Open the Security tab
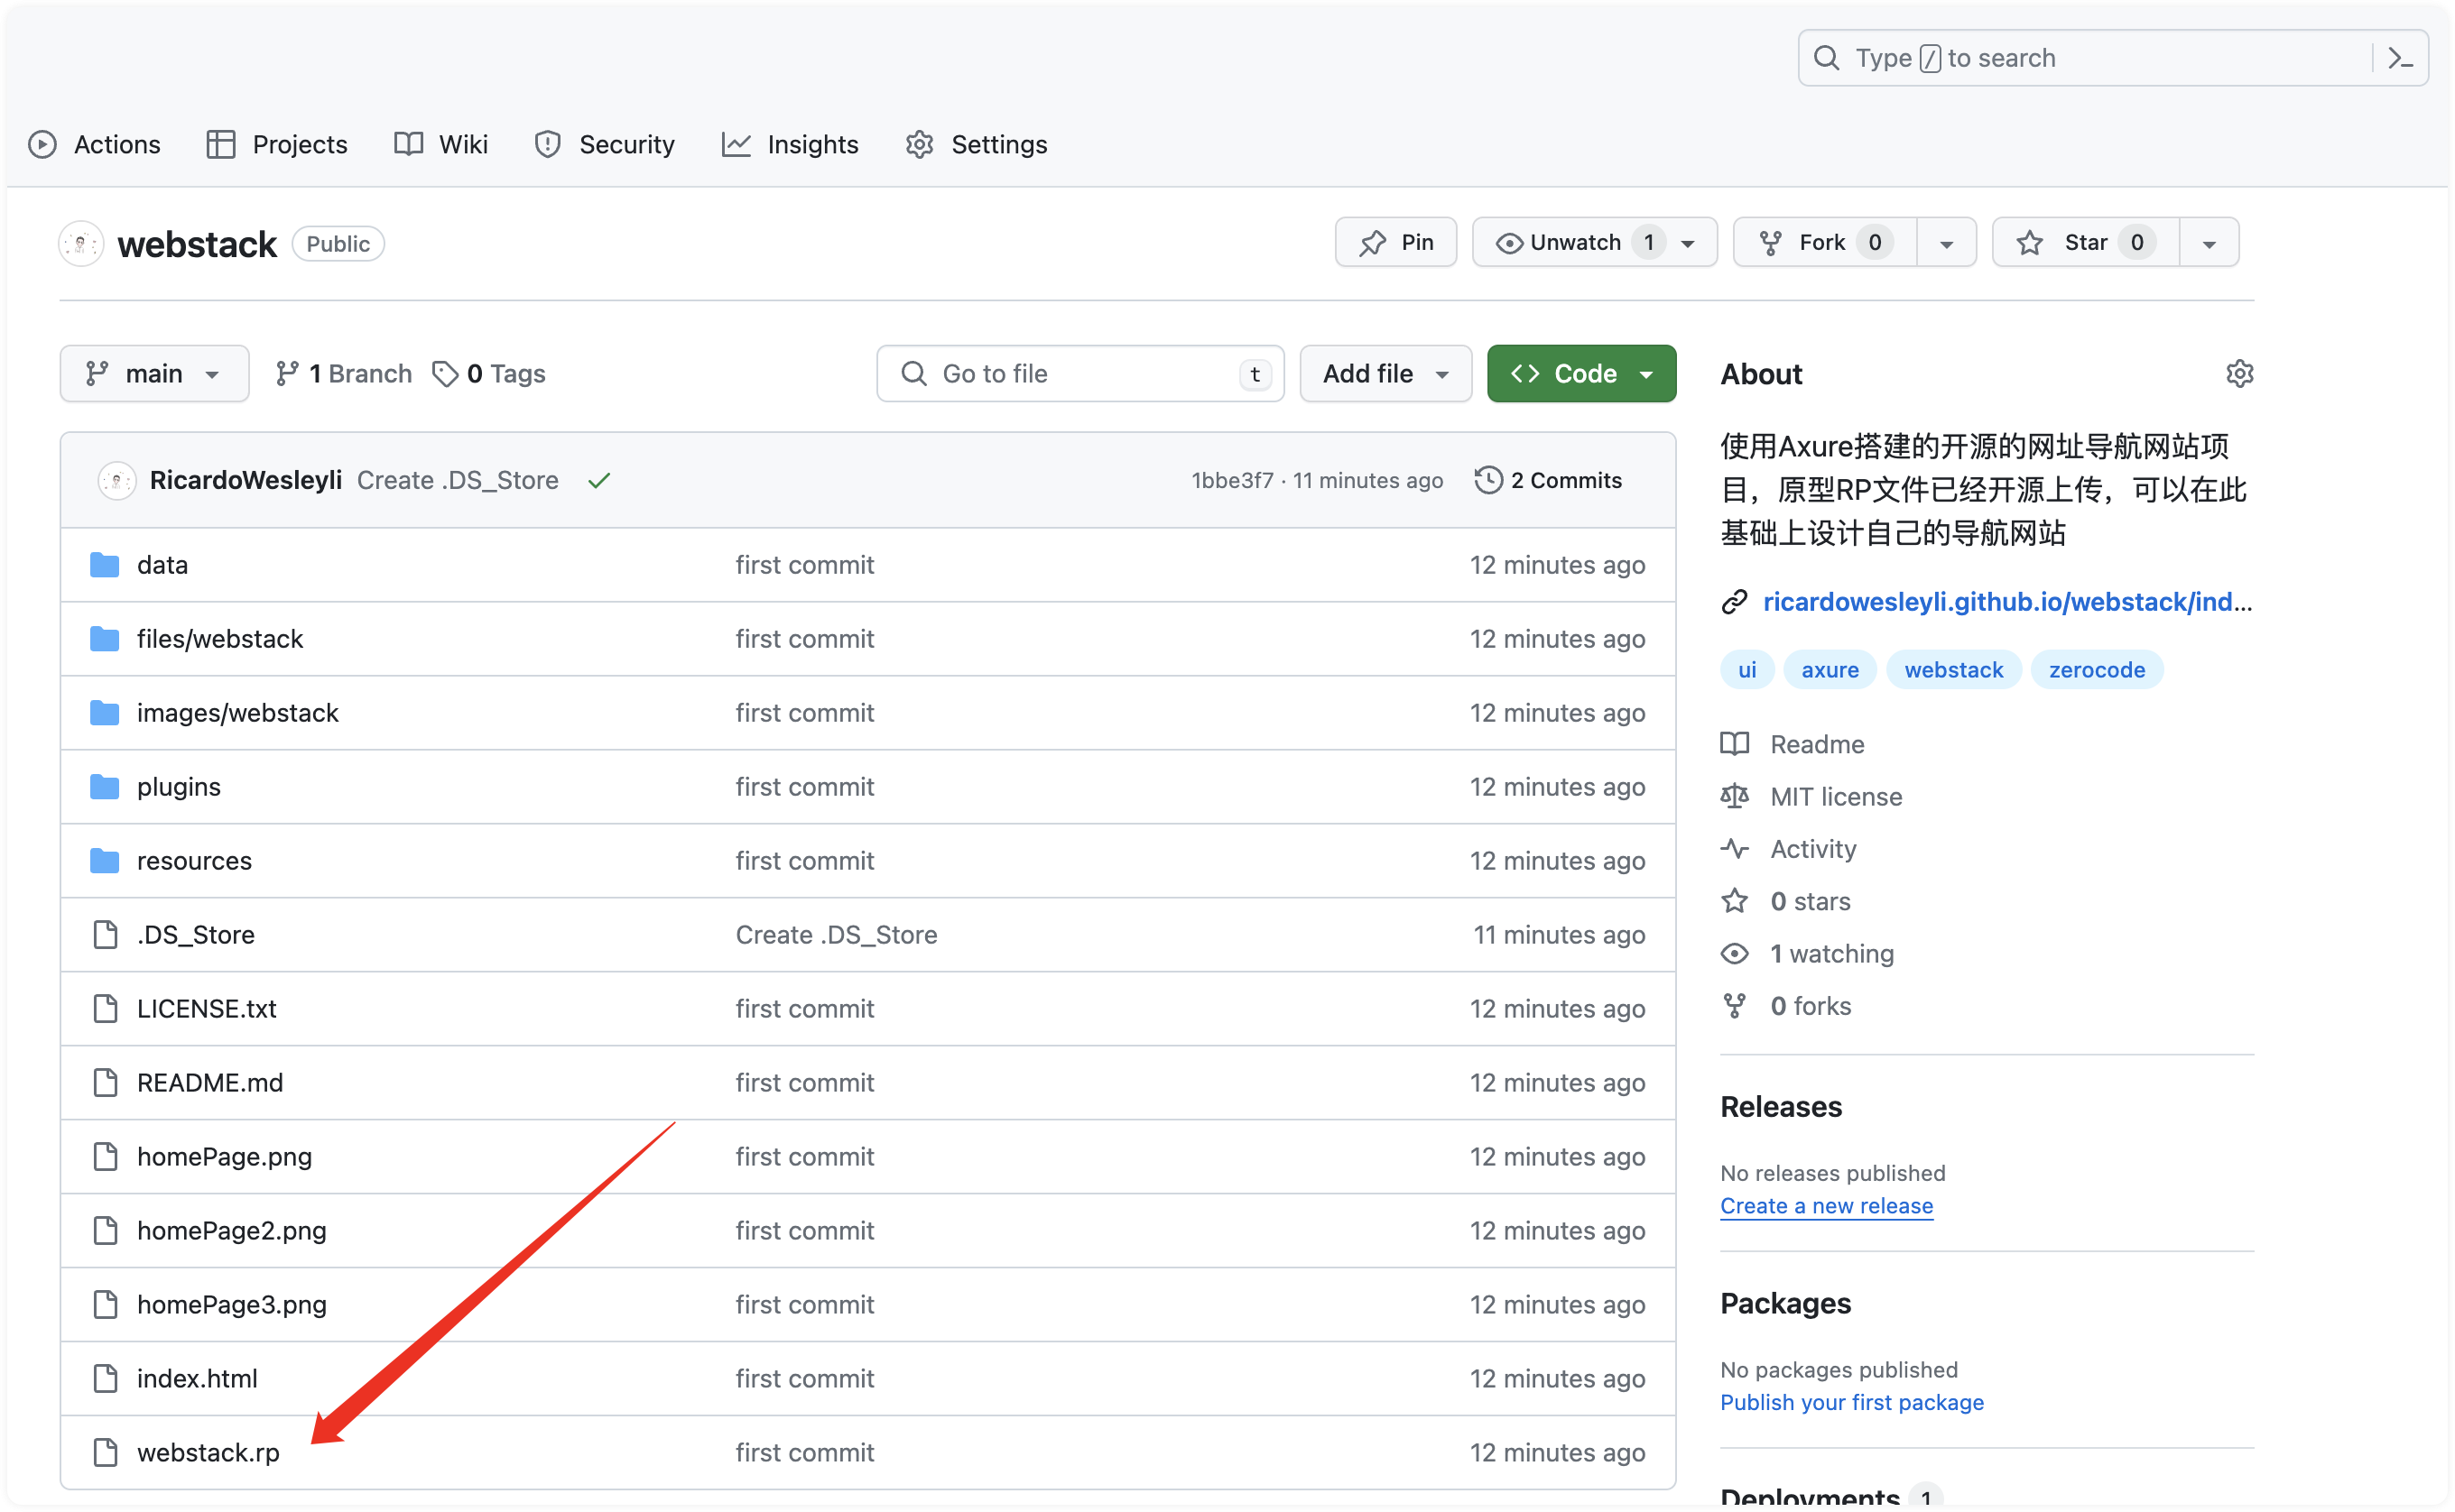 pyautogui.click(x=606, y=145)
